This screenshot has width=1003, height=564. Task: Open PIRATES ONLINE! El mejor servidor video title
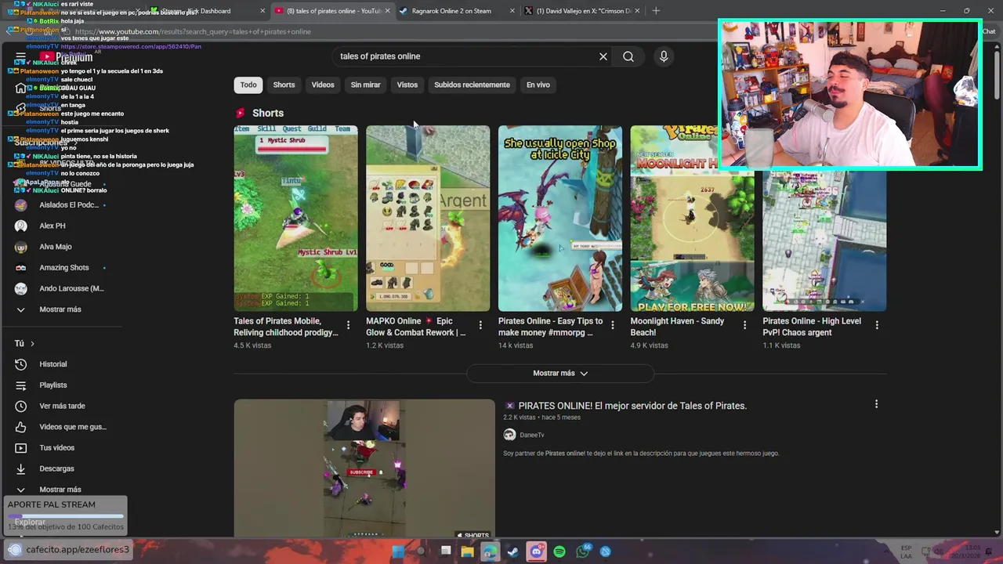point(632,406)
